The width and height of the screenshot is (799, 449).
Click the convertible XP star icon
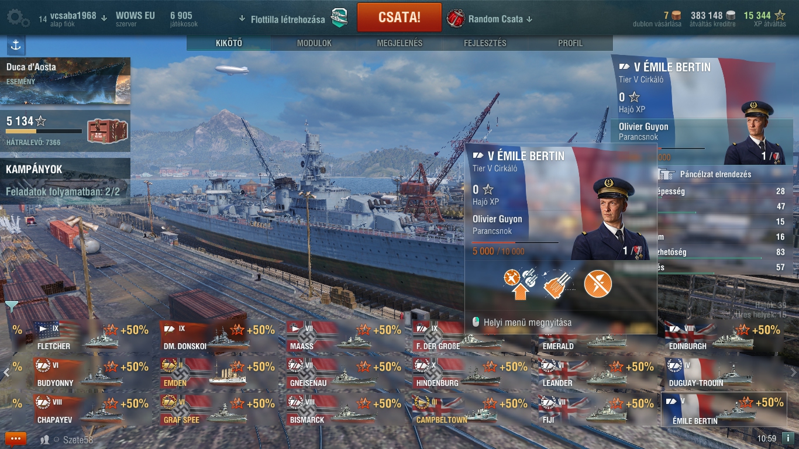[x=780, y=15]
